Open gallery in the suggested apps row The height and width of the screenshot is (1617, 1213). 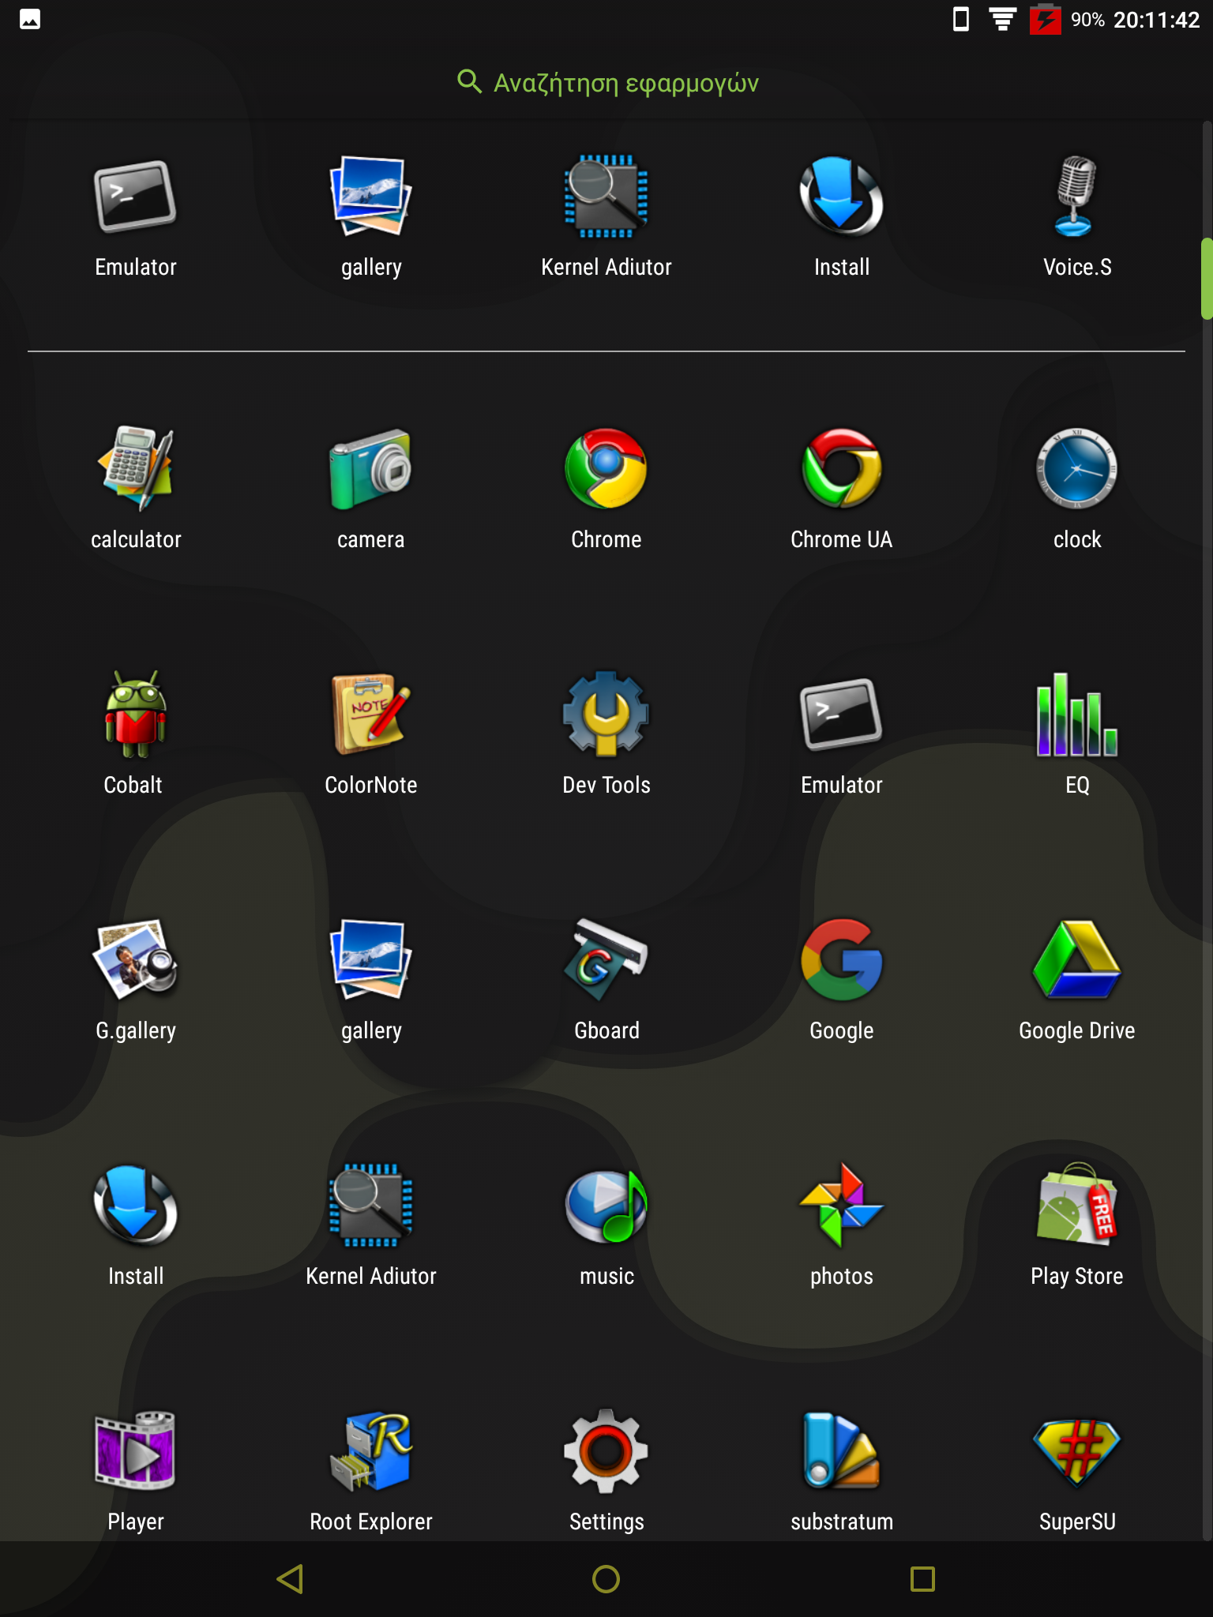(x=370, y=216)
